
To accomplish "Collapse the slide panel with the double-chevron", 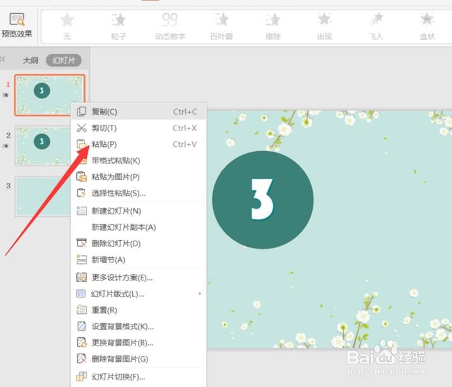I will [x=3, y=60].
